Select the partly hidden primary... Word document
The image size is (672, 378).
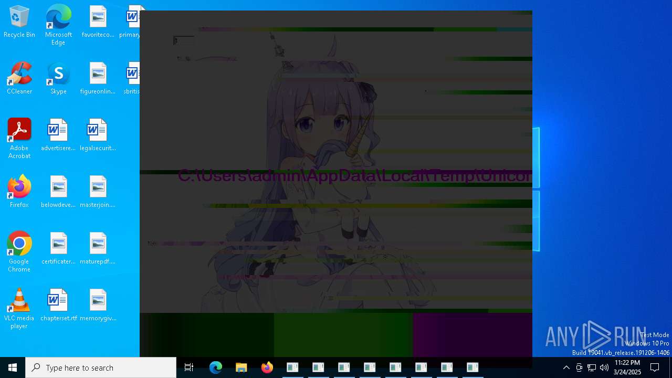(130, 22)
